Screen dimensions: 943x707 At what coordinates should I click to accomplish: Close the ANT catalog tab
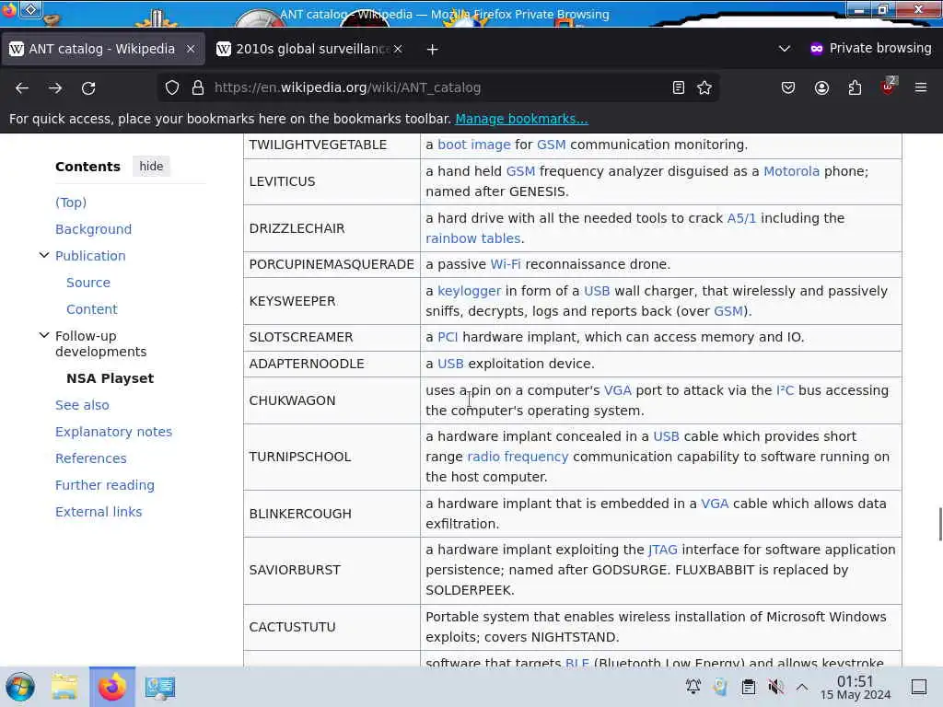191,49
